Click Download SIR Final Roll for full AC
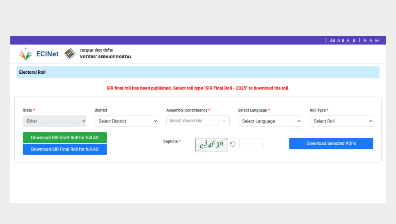Screen dimensions: 396x224 coord(65,149)
